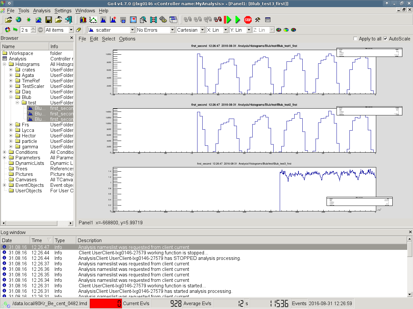Start analysis with green play arrow
Screen dimensions: 413x309
click(x=238, y=20)
